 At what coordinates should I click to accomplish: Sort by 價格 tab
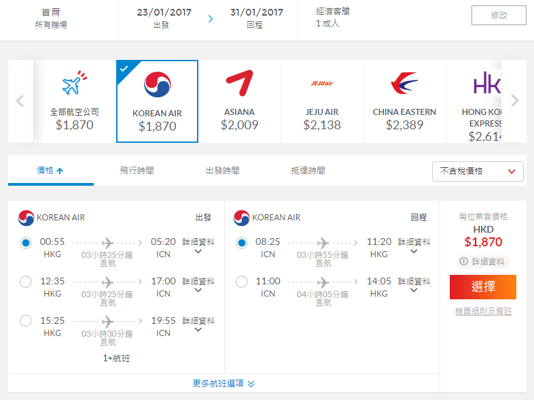[51, 171]
